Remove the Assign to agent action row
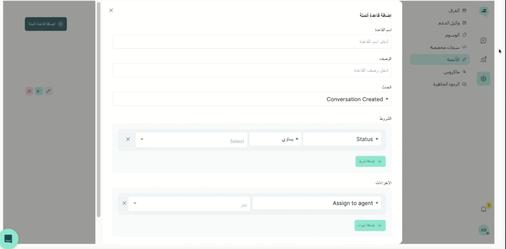The width and height of the screenshot is (506, 249). click(124, 203)
